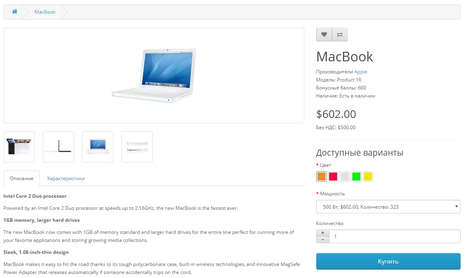Increase quantity with the plus button
This screenshot has height=278, width=465.
(323, 233)
